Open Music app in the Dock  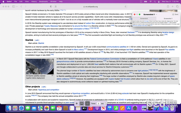91,108
